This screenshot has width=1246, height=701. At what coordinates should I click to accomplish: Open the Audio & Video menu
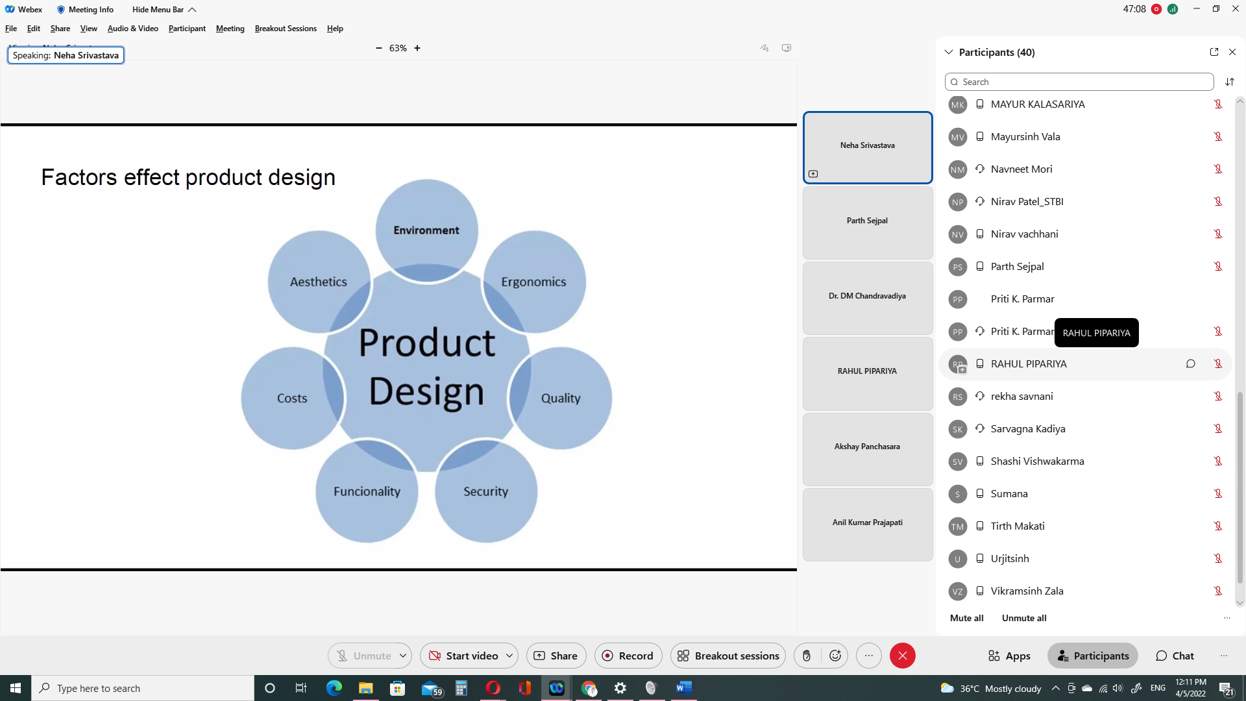point(132,29)
